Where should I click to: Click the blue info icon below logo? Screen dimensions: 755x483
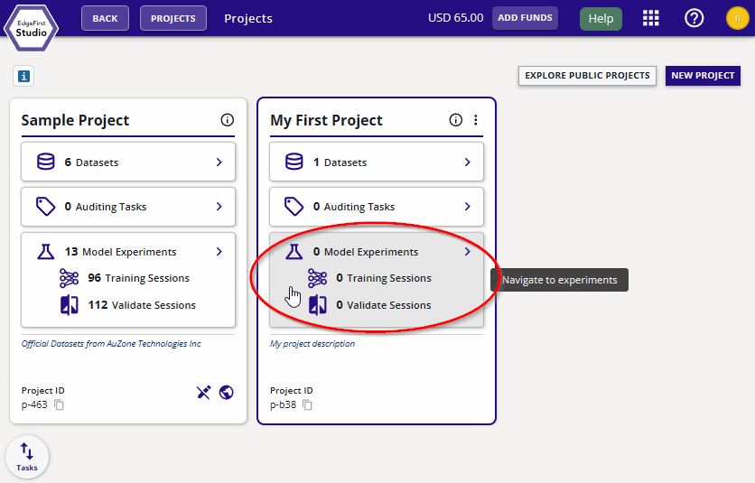point(23,77)
